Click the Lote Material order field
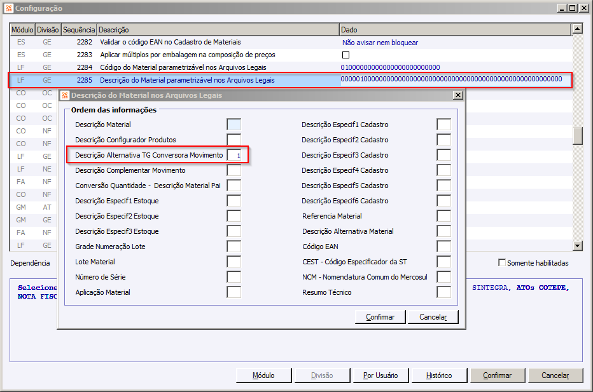This screenshot has width=593, height=392. tap(234, 262)
